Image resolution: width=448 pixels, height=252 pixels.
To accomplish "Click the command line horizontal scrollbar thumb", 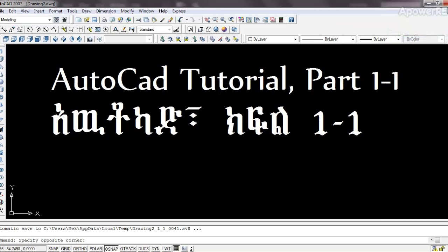I will (437, 240).
